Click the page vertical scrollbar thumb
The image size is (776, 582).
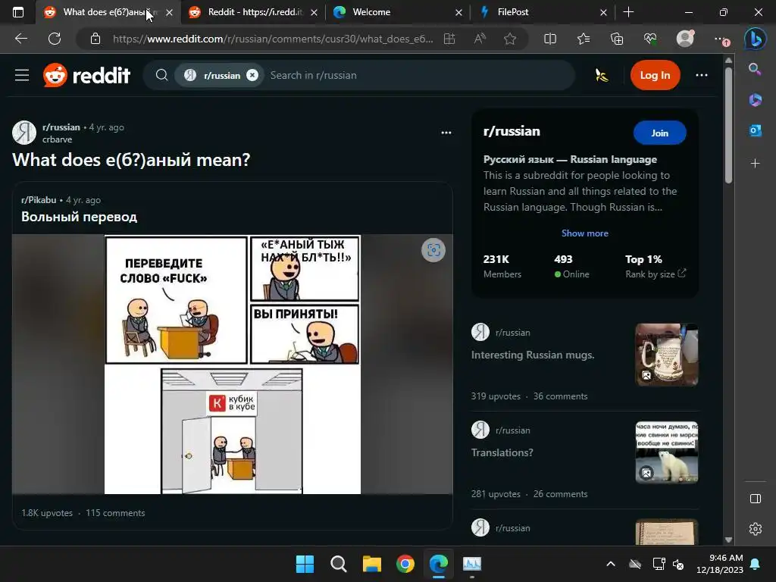point(728,126)
